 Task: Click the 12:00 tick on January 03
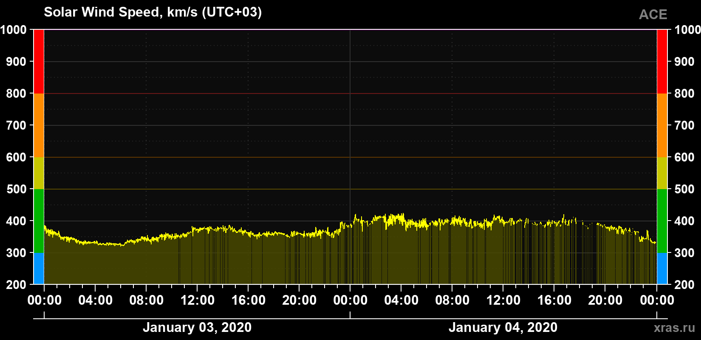[x=197, y=300]
